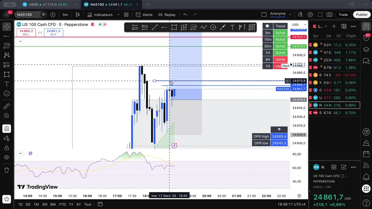Select the trend line drawing tool in left sidebar
The height and width of the screenshot is (209, 372).
pos(7,36)
